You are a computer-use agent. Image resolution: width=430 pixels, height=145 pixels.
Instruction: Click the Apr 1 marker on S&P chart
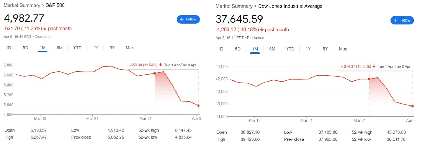pos(155,73)
